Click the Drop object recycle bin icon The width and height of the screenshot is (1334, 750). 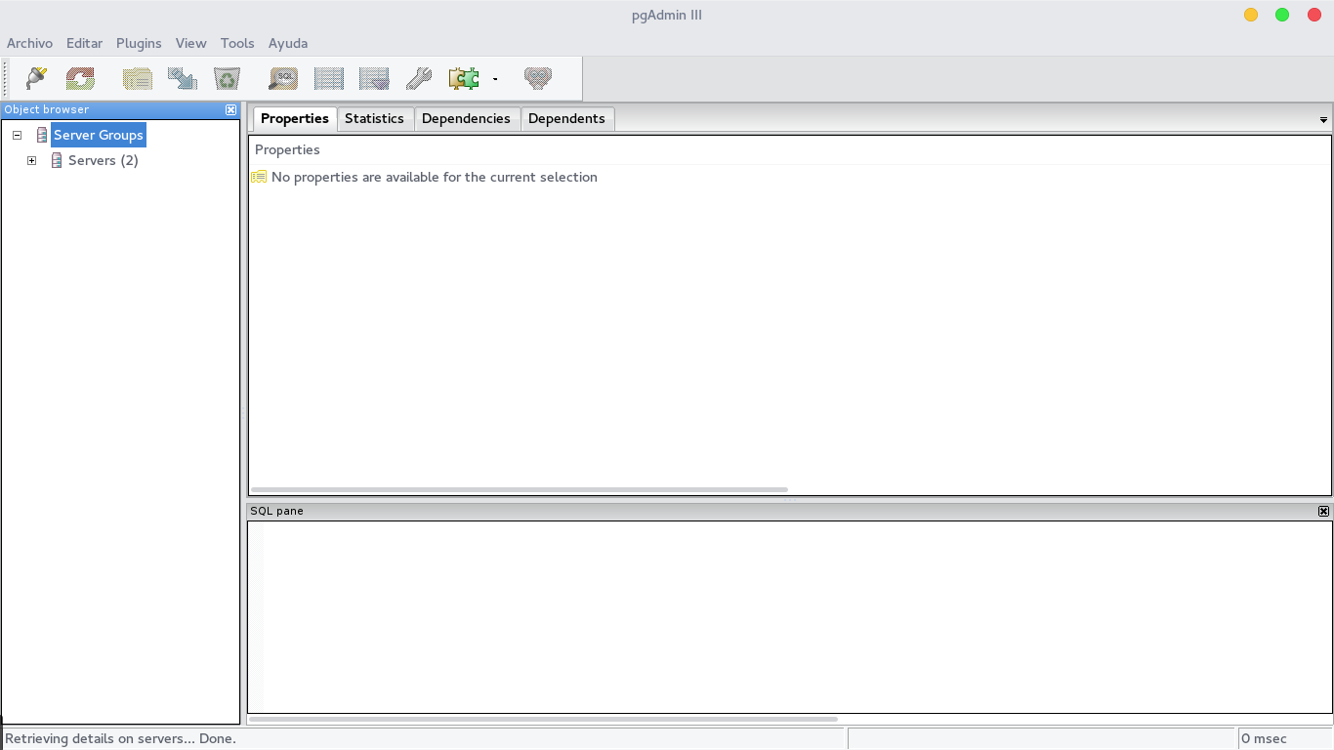[x=227, y=78]
